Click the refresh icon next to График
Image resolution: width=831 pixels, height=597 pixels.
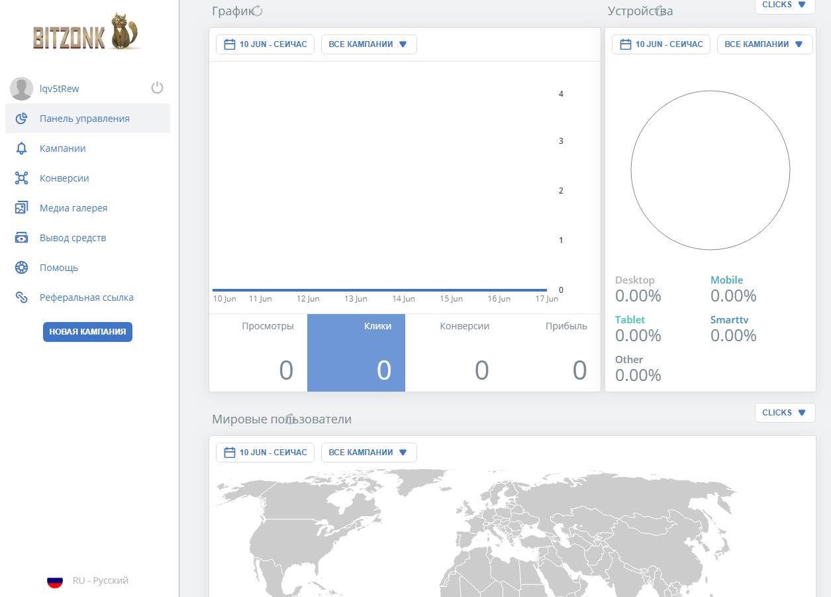[x=258, y=11]
